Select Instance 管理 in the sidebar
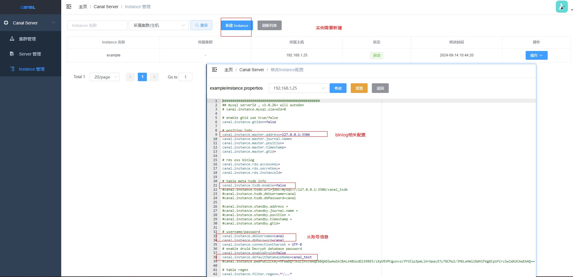Viewport: 573px width, 277px height. point(30,69)
